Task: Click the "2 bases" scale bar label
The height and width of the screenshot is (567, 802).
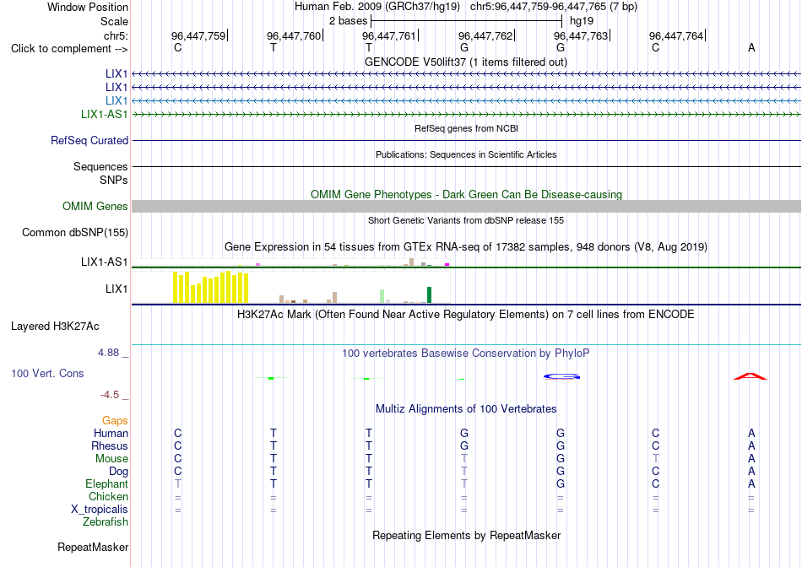Action: point(348,21)
